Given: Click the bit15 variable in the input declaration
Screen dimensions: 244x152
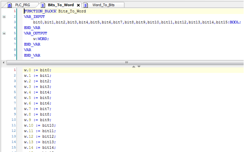Looking at the screenshot, I should coord(222,22).
